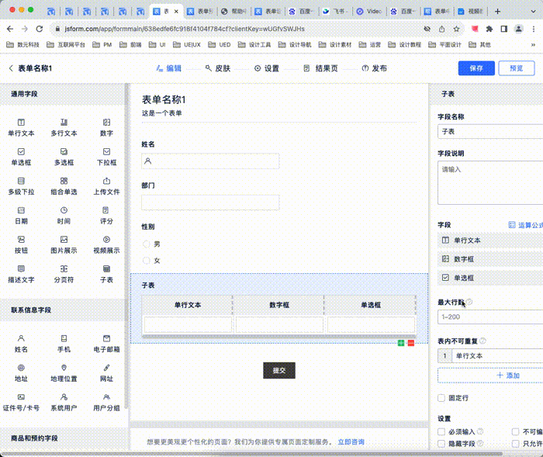Pick the 上传文件 field icon
Image resolution: width=543 pixels, height=457 pixels.
(106, 185)
